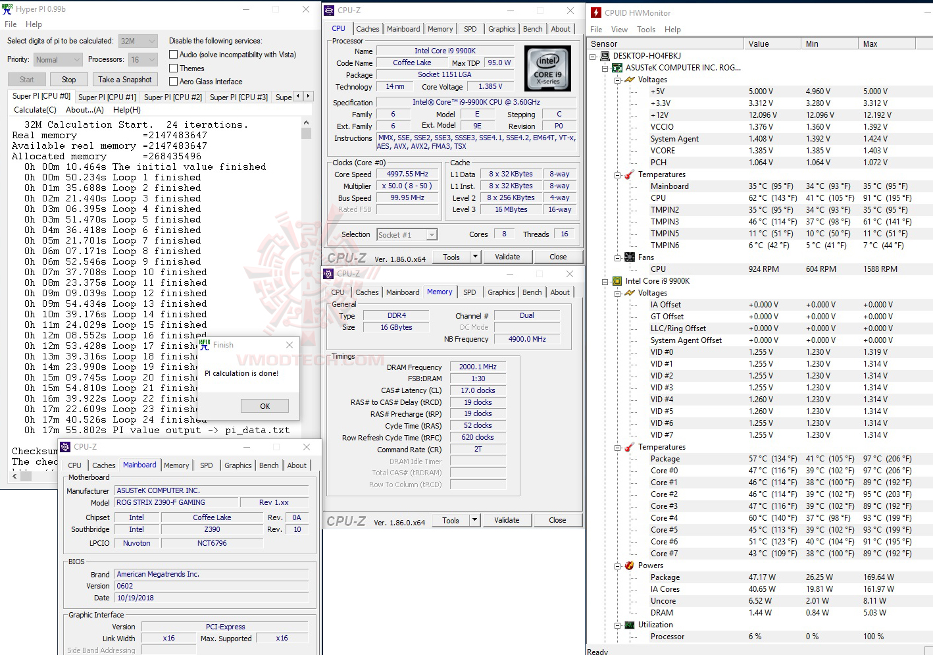Click the left arrow of the Hyper PI horizontal scrollbar
The width and height of the screenshot is (933, 655).
coord(15,476)
